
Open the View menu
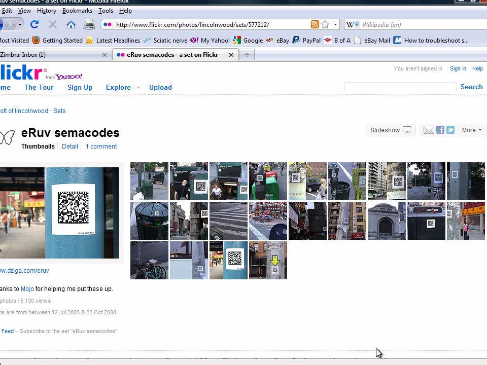tap(24, 11)
